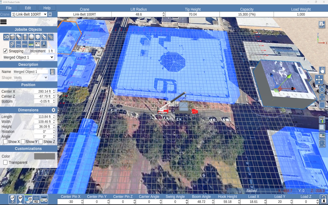
Task: Click the XYZ camera view icon
Action: (x=322, y=25)
